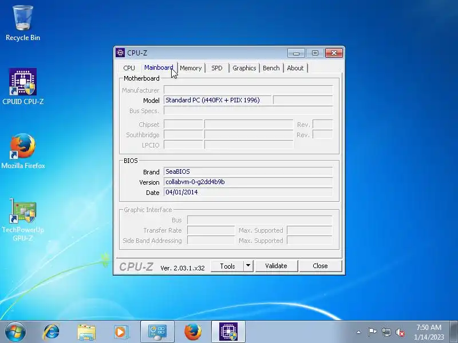The height and width of the screenshot is (343, 458).
Task: Close CPU-Z with the red X
Action: (334, 53)
